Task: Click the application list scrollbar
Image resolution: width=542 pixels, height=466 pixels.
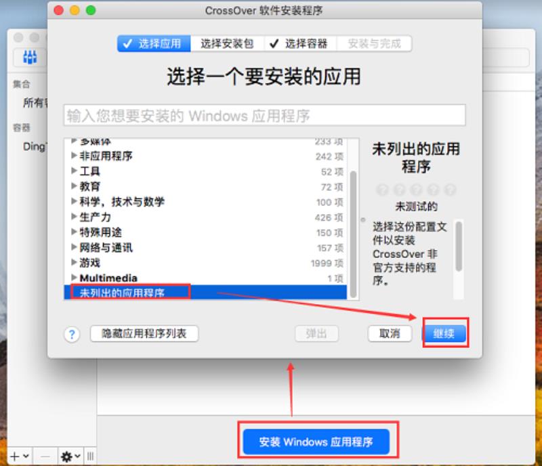Action: point(353,234)
